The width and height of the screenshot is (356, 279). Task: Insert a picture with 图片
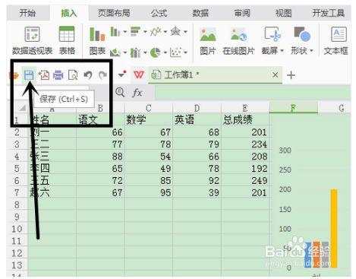[208, 41]
